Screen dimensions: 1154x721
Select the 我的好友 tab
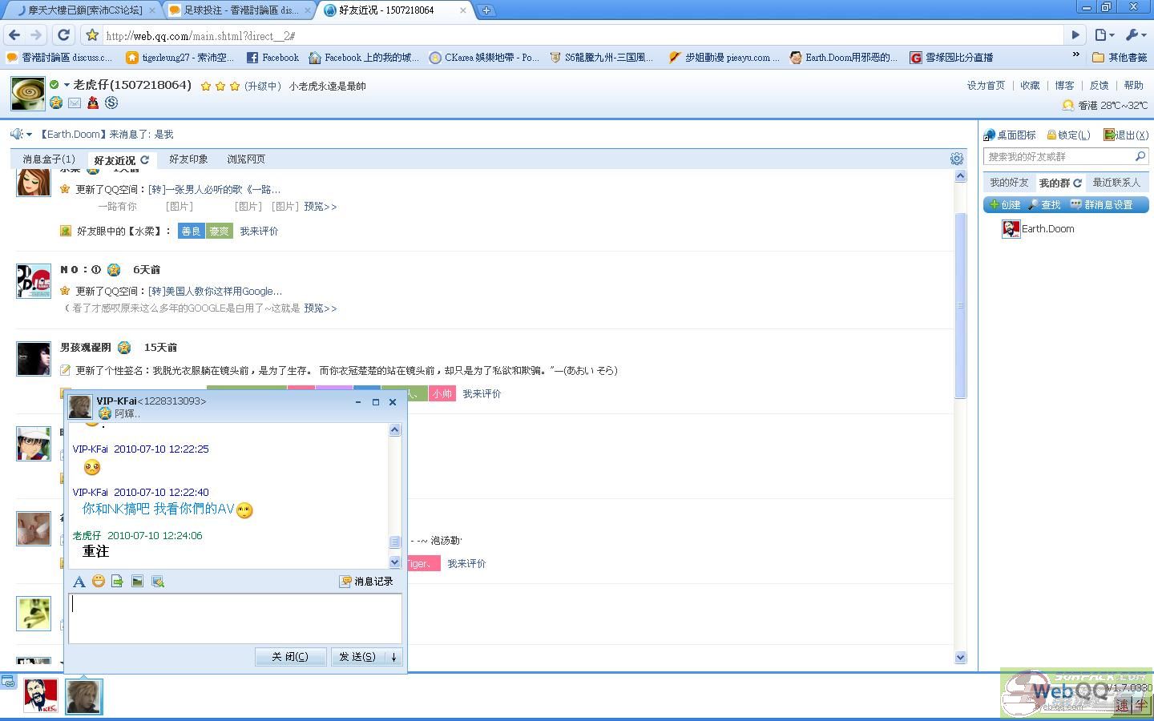pyautogui.click(x=1008, y=183)
